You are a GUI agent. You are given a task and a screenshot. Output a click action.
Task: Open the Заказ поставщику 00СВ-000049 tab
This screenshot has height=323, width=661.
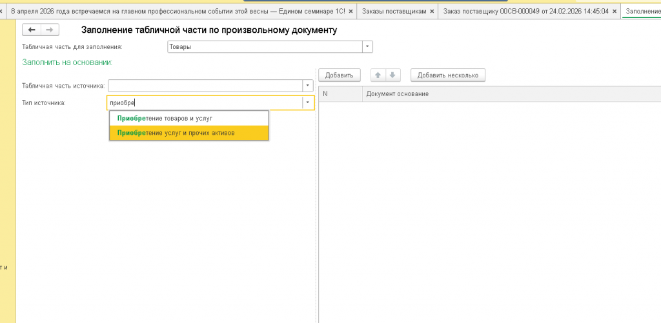point(525,12)
